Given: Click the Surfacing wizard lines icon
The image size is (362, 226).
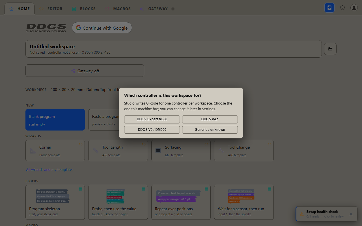Looking at the screenshot, I should (x=158, y=151).
